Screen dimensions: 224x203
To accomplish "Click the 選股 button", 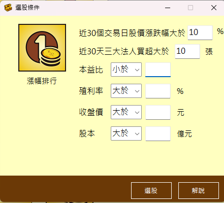I will (151, 190).
